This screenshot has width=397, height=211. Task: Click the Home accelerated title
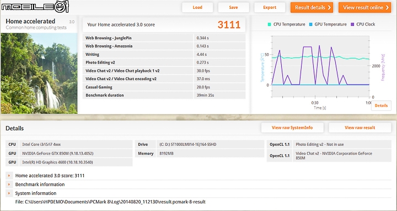30,22
